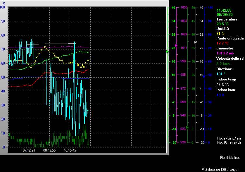Click the 10:15:45 time axis label
245x172 pixels.
70,150
